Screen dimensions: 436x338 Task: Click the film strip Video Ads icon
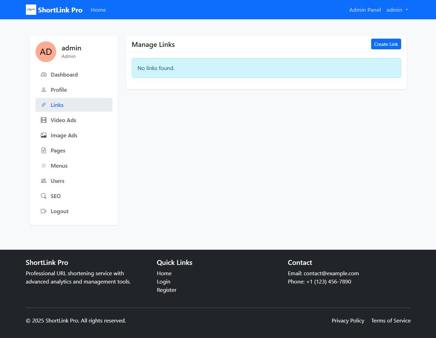pyautogui.click(x=43, y=120)
